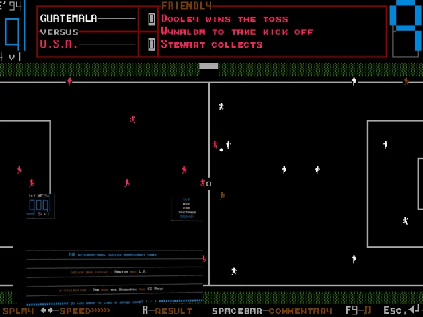Image resolution: width=423 pixels, height=317 pixels.
Task: Click the New Era Software copyright box
Action: click(x=186, y=209)
